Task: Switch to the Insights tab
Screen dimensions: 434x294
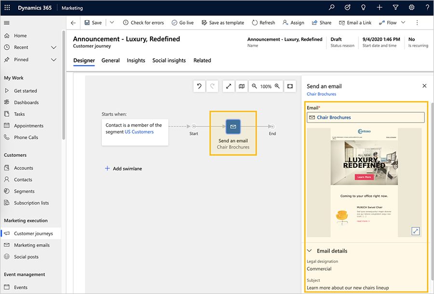Action: pyautogui.click(x=136, y=60)
